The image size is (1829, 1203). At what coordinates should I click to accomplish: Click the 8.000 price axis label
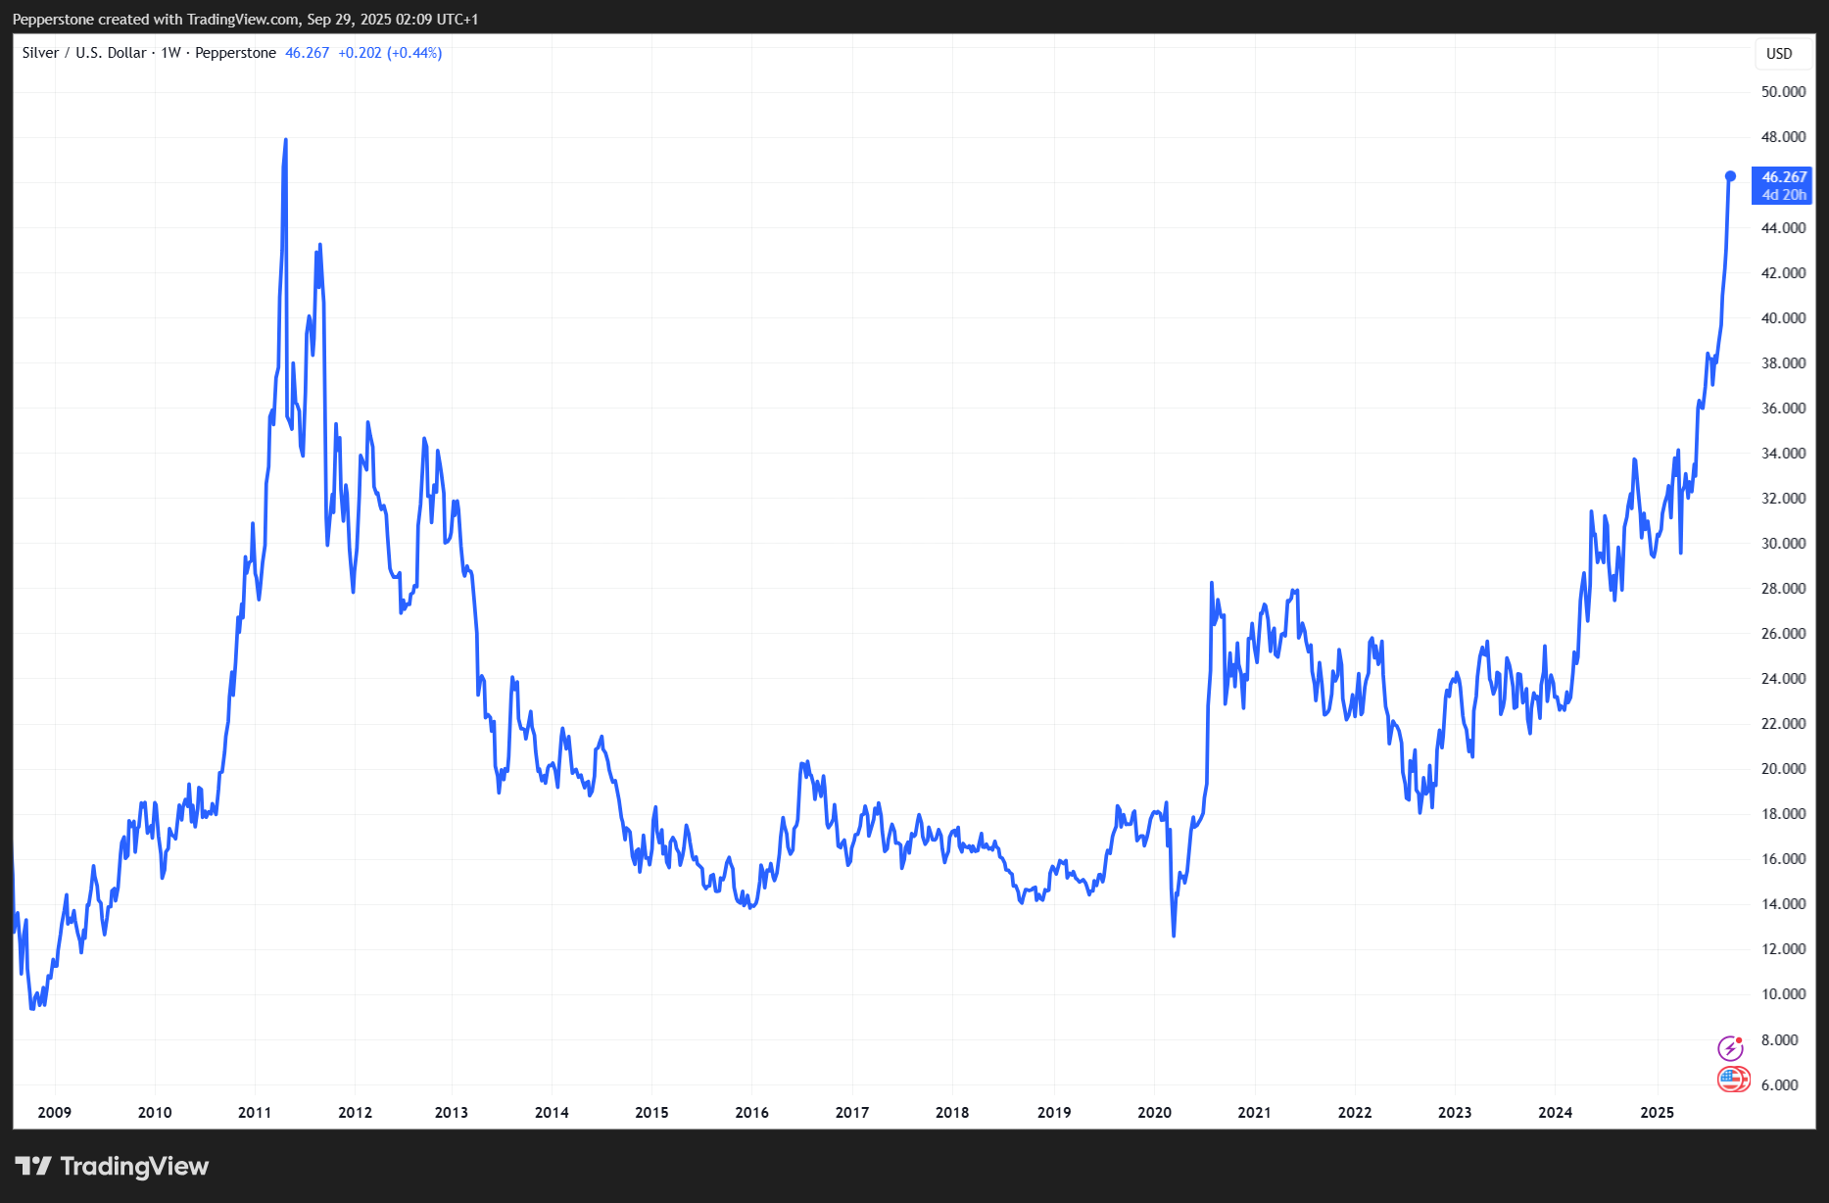pos(1779,1039)
